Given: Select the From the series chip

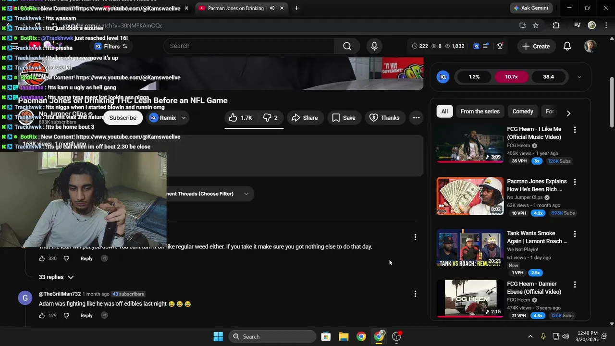Looking at the screenshot, I should coord(480,111).
